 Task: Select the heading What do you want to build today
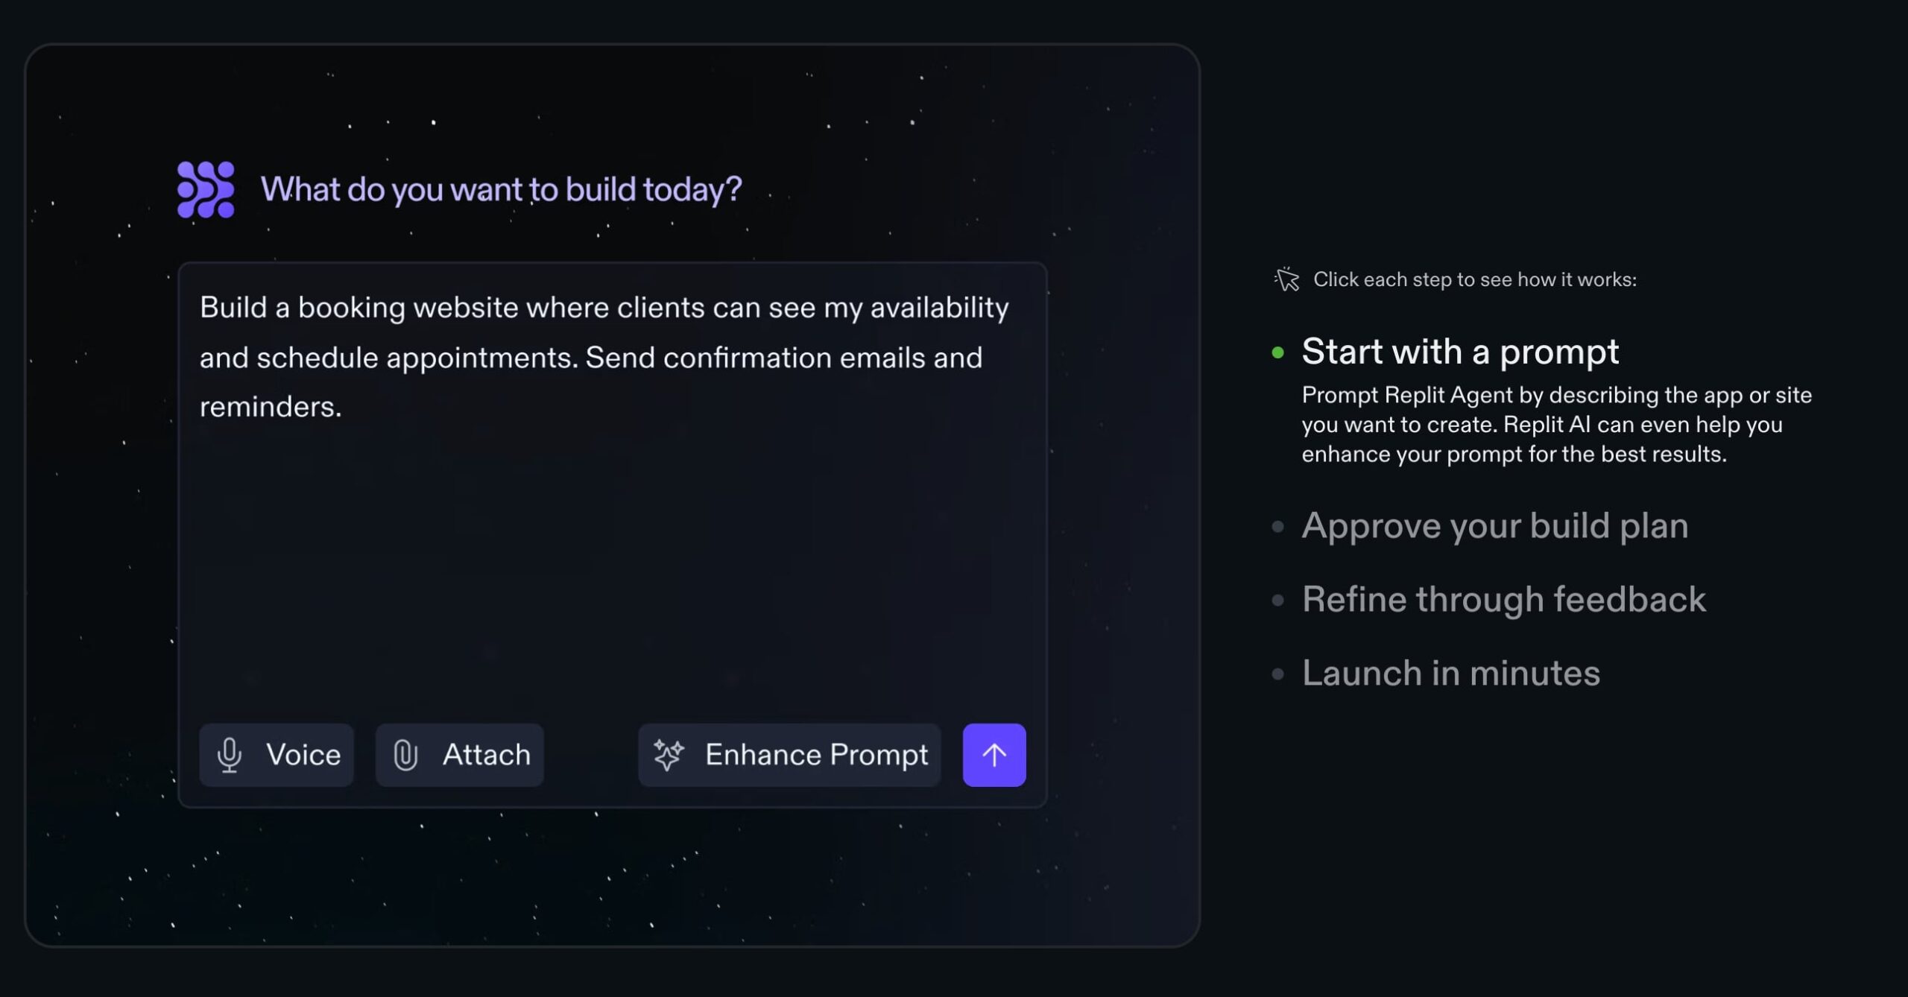coord(502,189)
